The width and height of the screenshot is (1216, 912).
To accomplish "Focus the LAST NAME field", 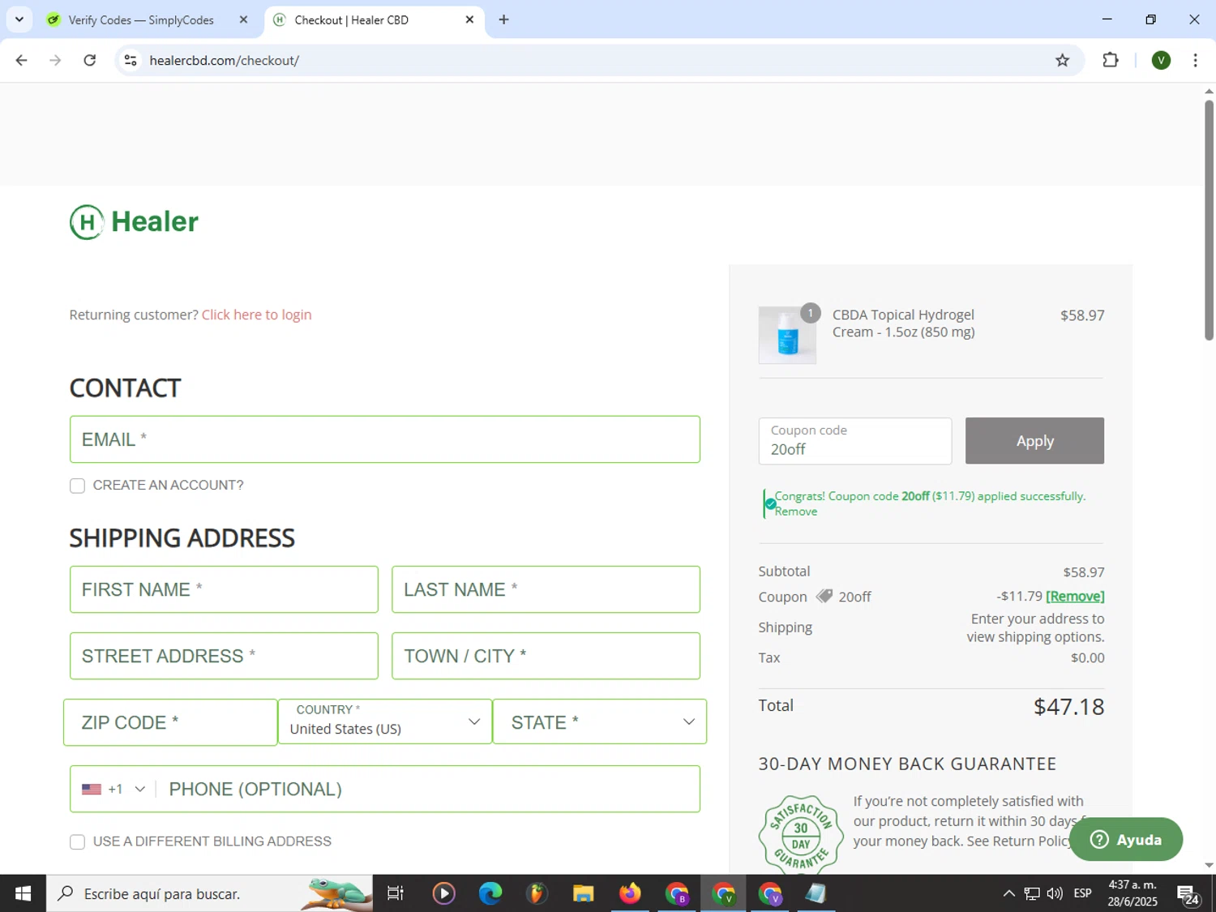I will point(546,589).
